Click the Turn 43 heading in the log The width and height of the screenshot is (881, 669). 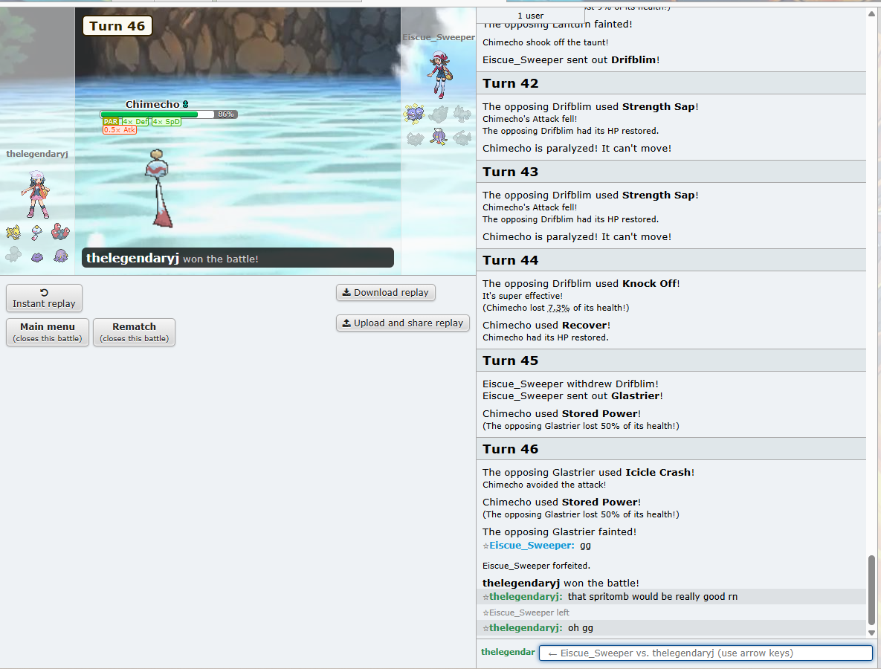tap(671, 171)
